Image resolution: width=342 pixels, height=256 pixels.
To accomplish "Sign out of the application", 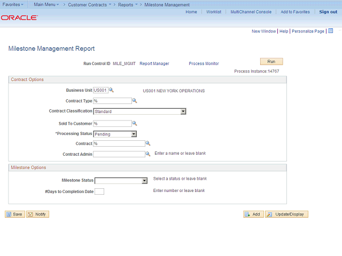I will click(x=328, y=12).
